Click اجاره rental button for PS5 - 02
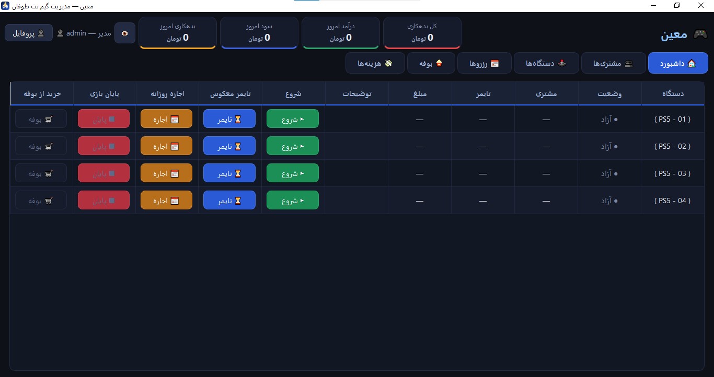 [167, 146]
